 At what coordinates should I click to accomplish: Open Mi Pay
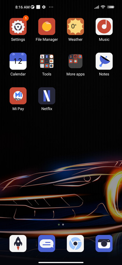click(18, 96)
